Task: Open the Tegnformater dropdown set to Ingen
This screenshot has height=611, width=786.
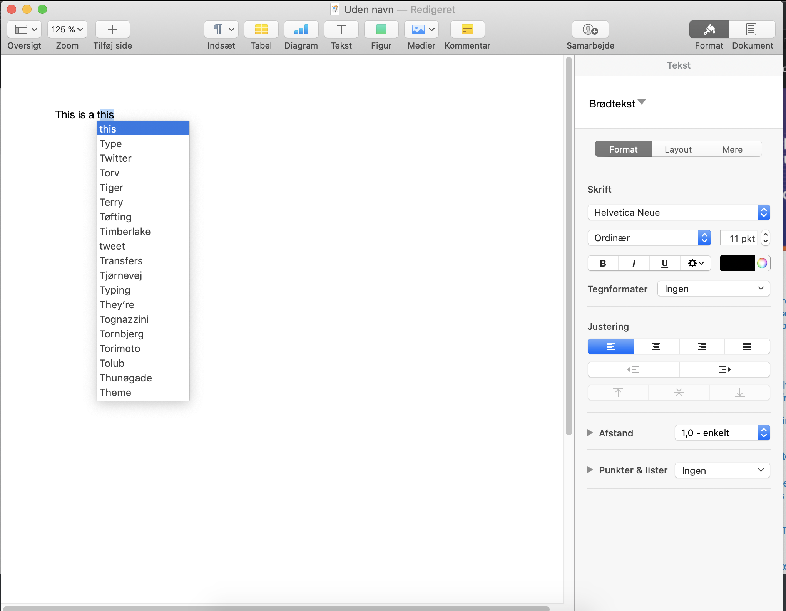Action: click(713, 289)
